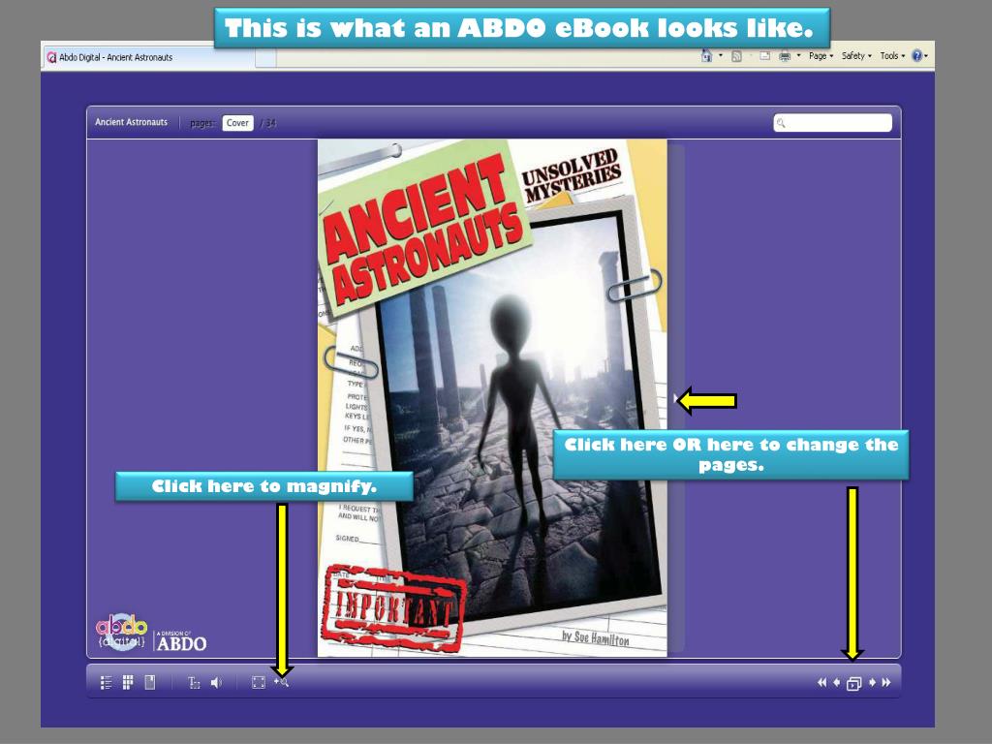Click the abdo digital logo
992x744 pixels.
(150, 634)
